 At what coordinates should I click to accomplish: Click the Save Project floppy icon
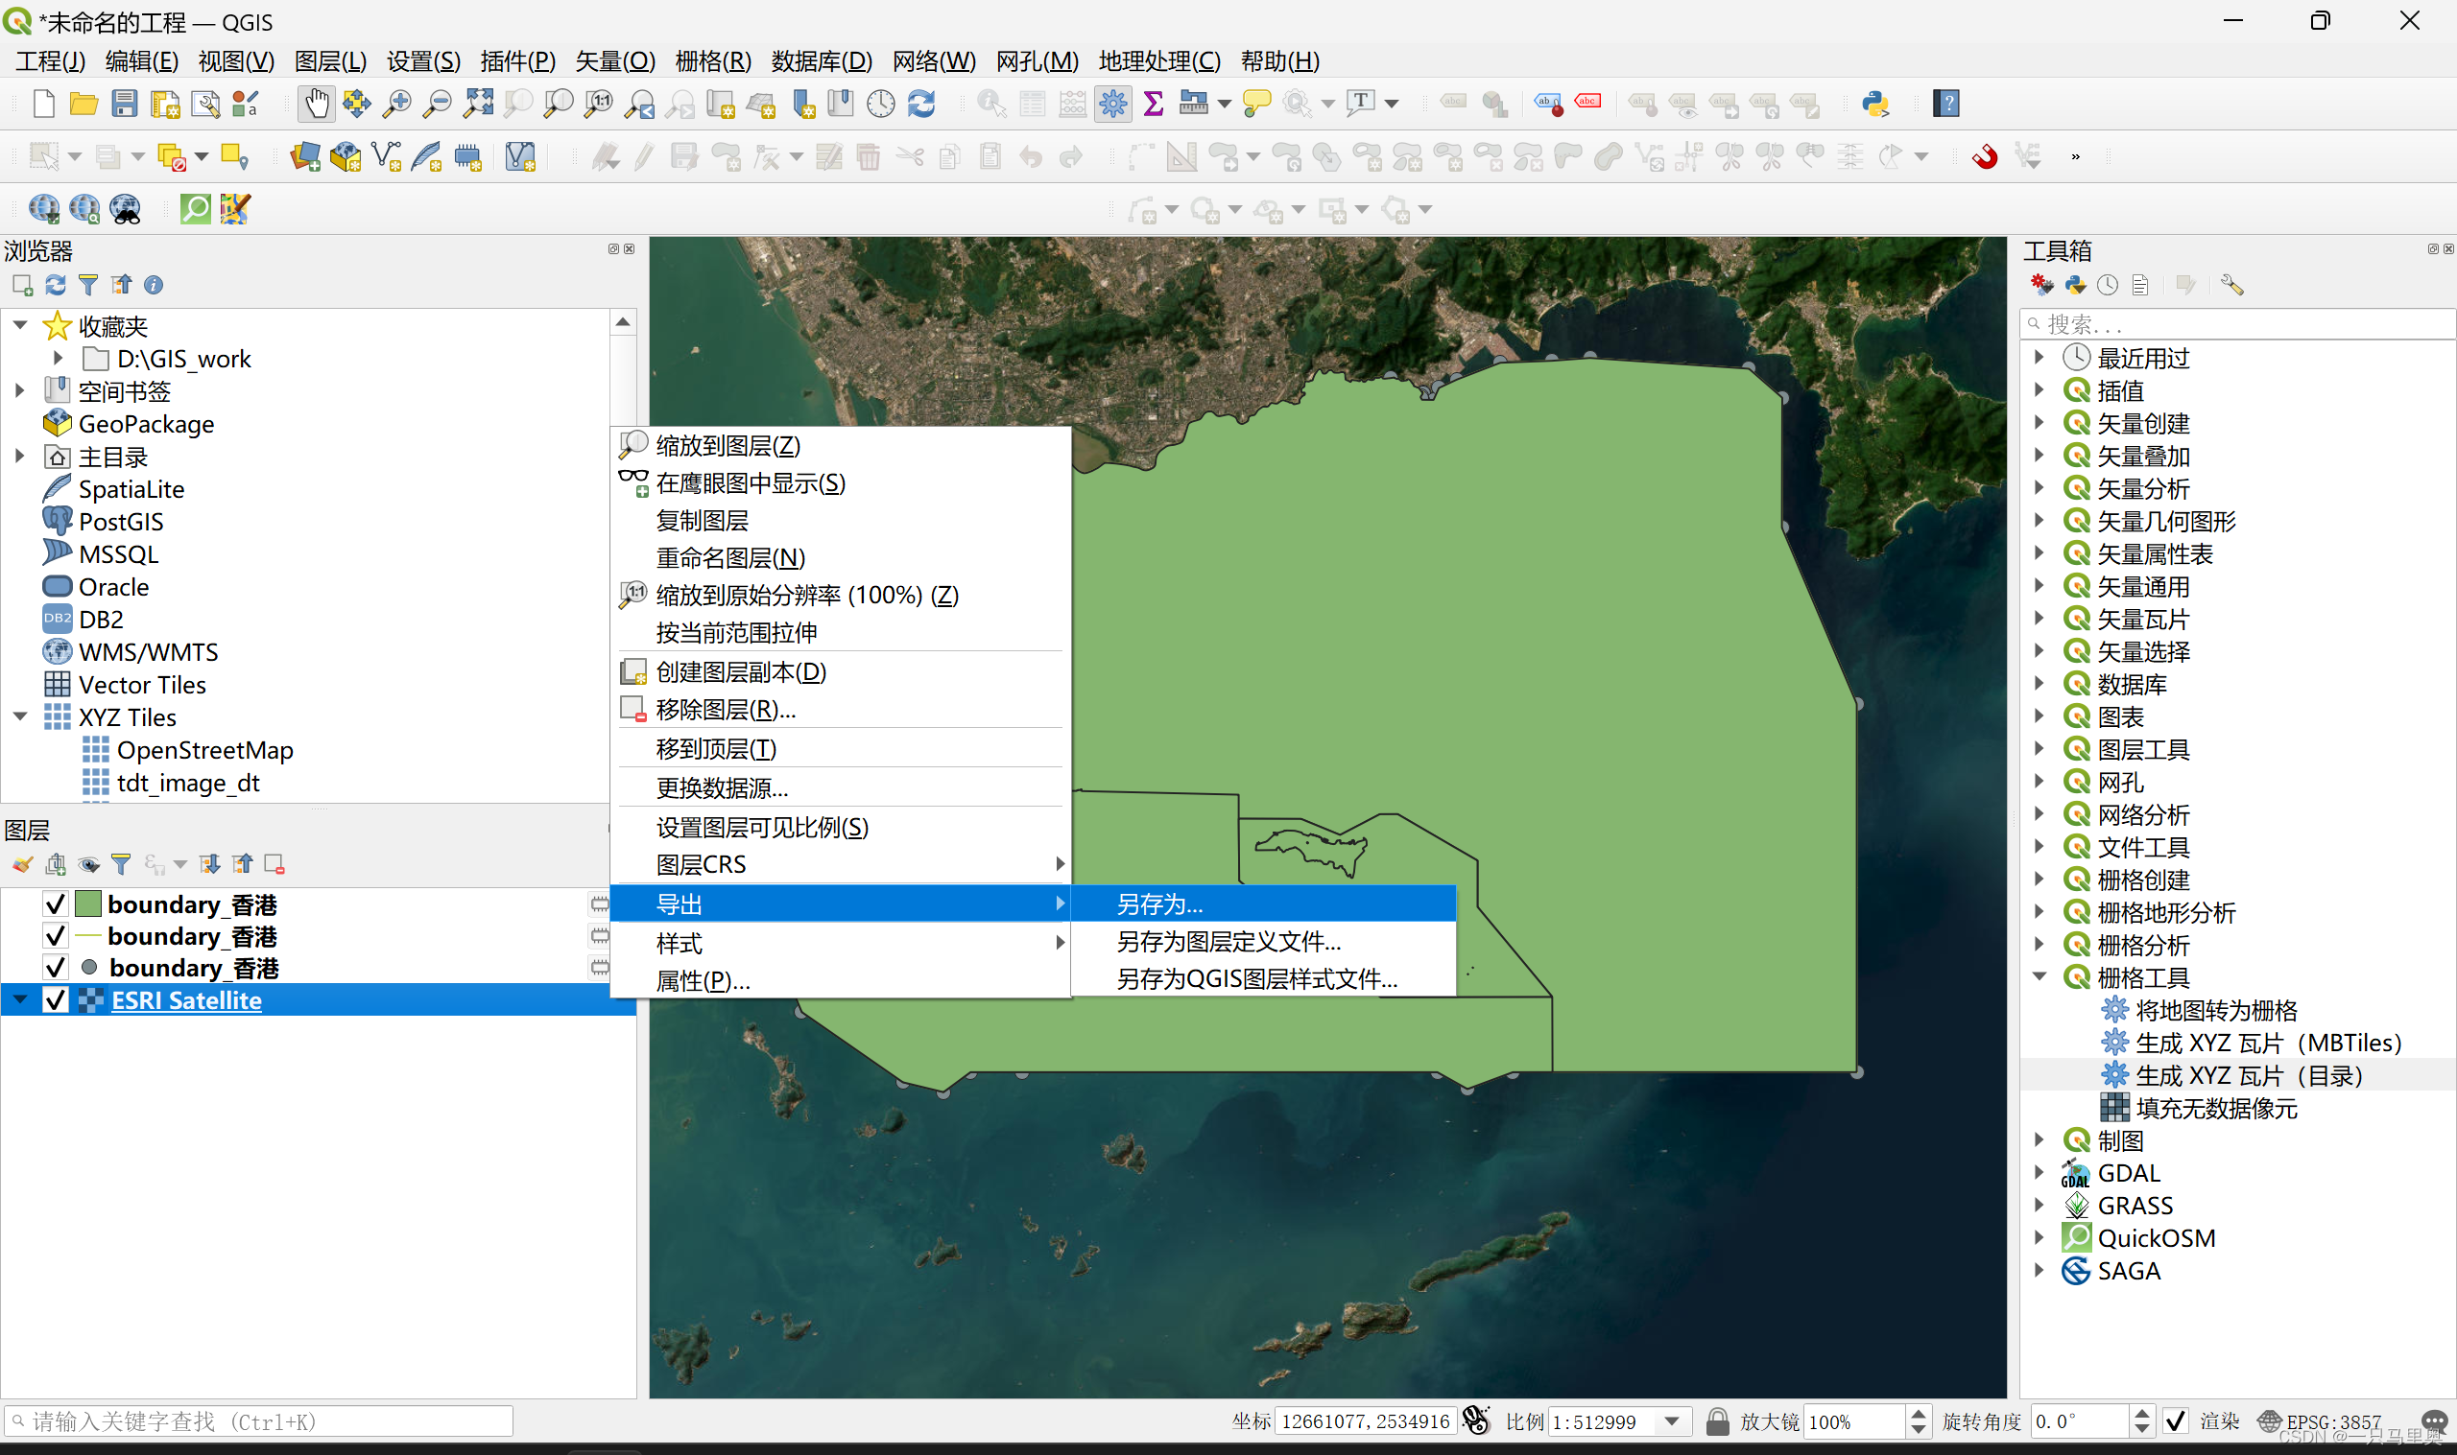click(124, 103)
